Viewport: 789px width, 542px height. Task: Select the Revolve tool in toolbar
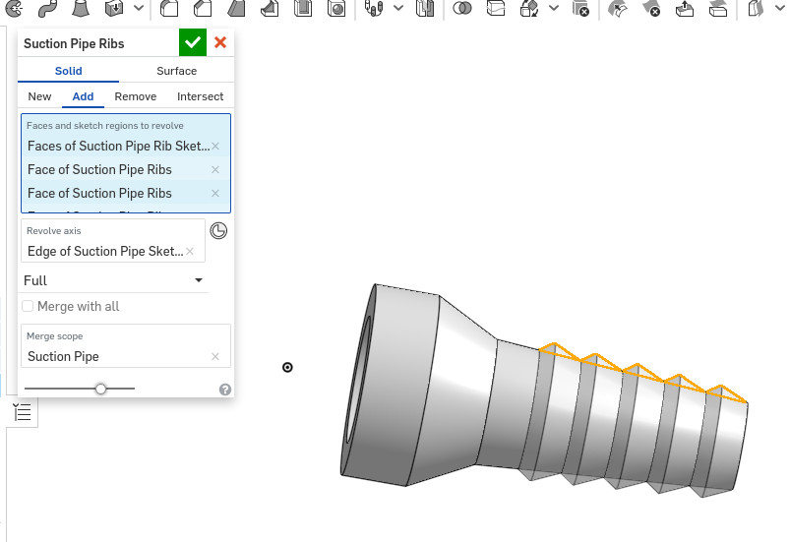click(15, 8)
